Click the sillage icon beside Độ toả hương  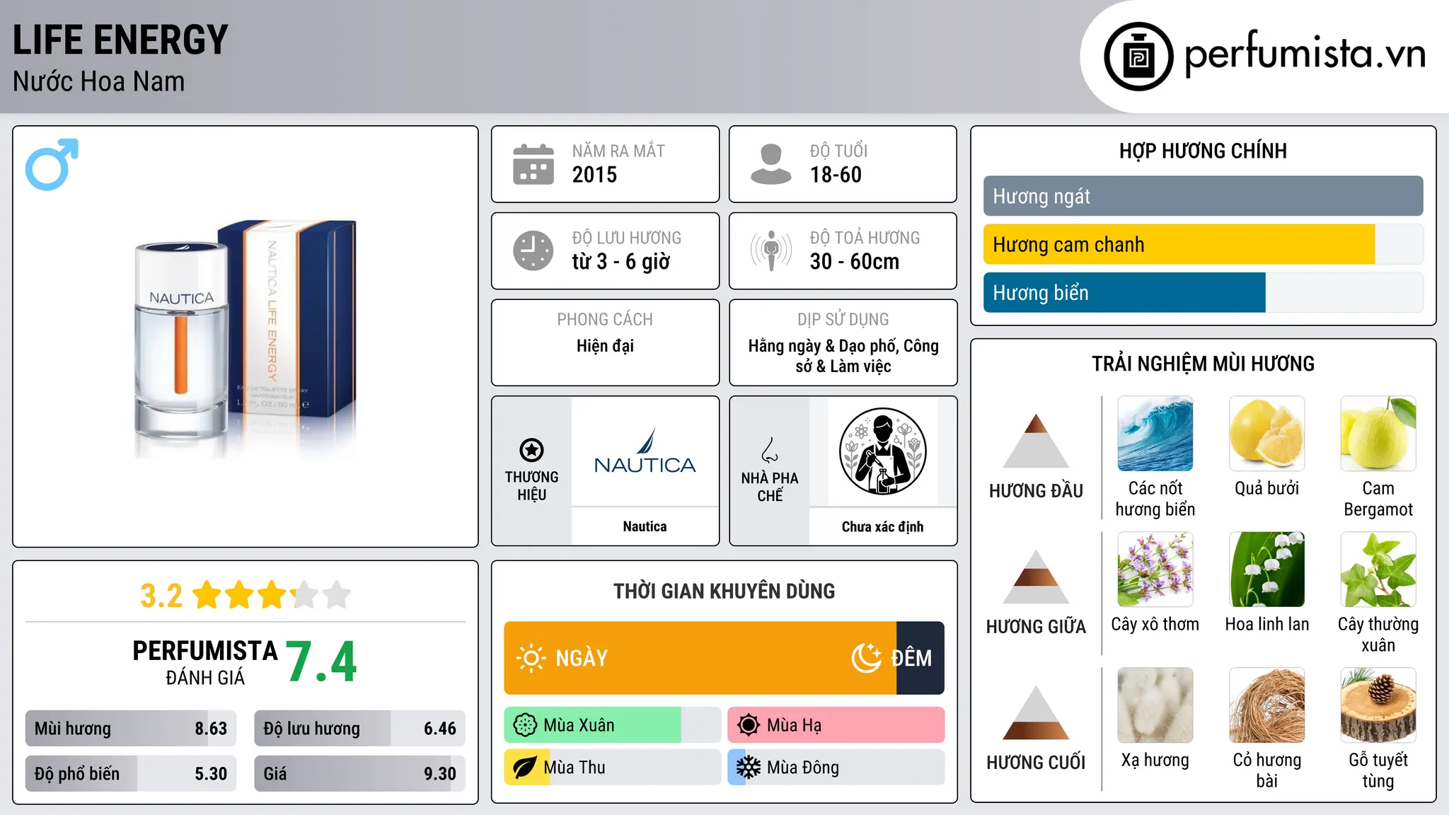[771, 250]
